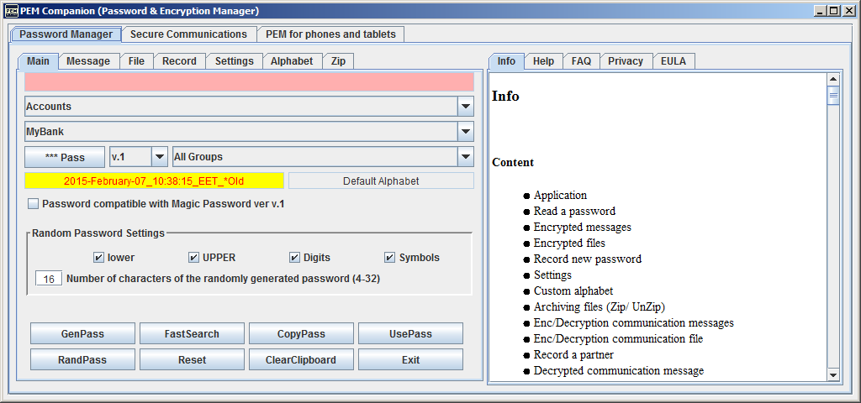This screenshot has height=403, width=861.
Task: Disable the Symbols checkbox
Action: tap(390, 258)
